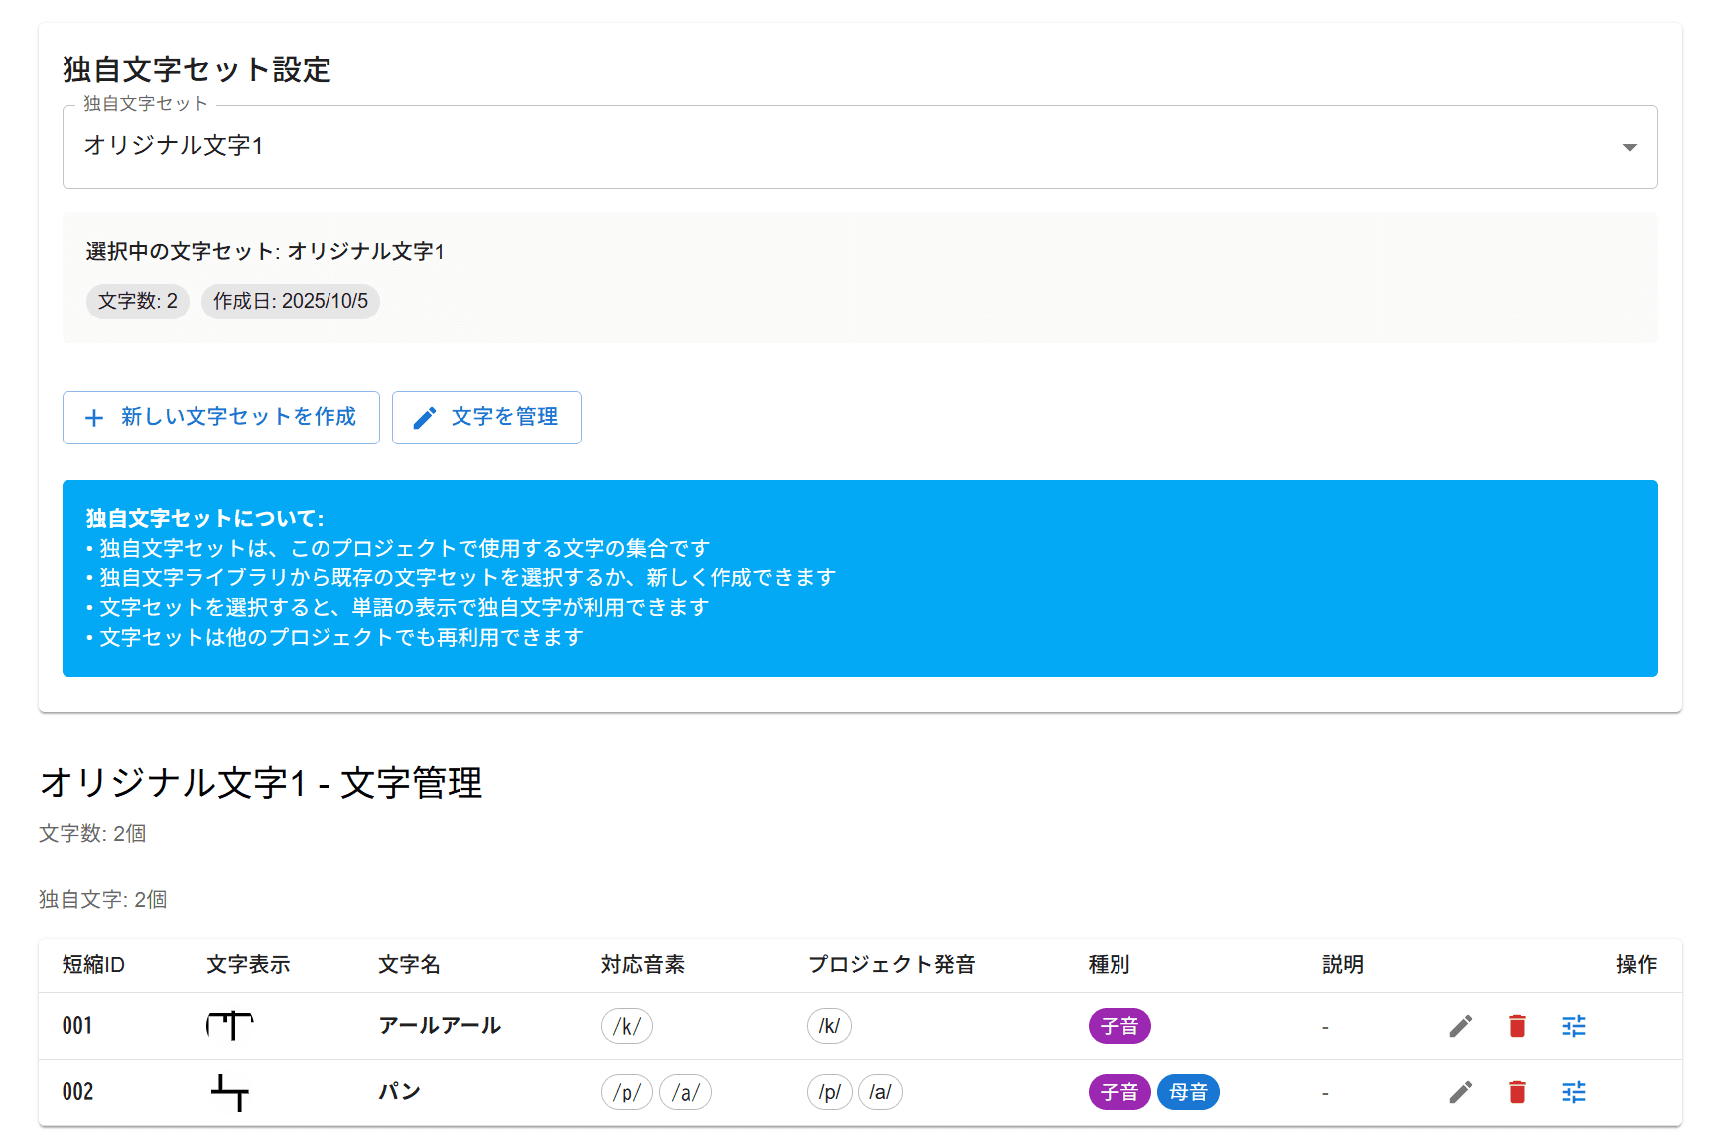Viewport: 1710px width, 1137px height.
Task: Click the glyph symbol for character 002
Action: tap(230, 1092)
